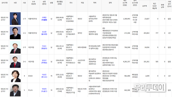Open candidate 이예찬 name link
This screenshot has width=172, height=97.
coord(44,19)
